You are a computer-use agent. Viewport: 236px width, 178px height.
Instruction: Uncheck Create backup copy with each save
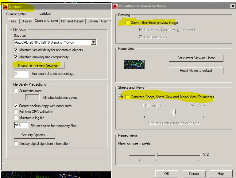tap(16, 106)
